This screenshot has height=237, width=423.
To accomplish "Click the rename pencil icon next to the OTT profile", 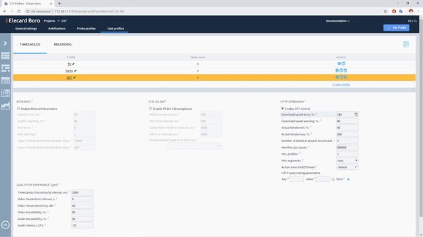I will 75,78.
